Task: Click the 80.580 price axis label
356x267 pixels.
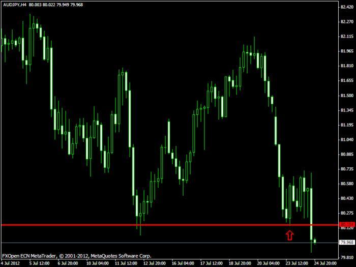Action: click(x=347, y=184)
